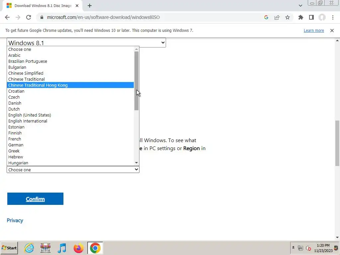Select Chinese Traditional option

(x=70, y=79)
